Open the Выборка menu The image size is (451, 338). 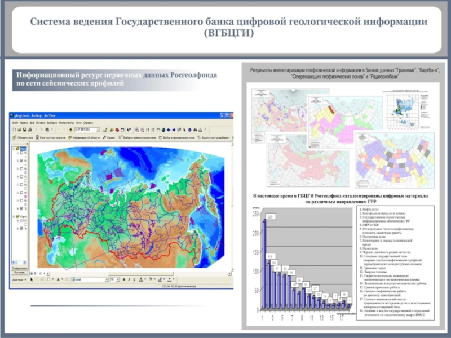52,123
